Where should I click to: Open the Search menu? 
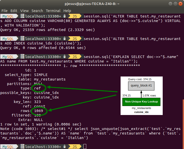point(37,11)
